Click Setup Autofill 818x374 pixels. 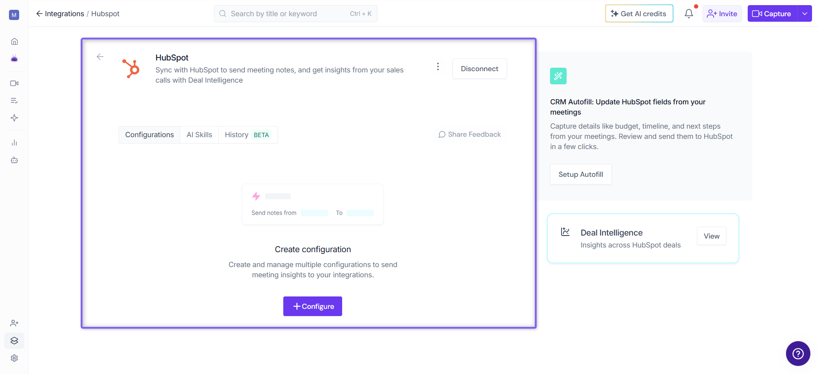coord(581,174)
